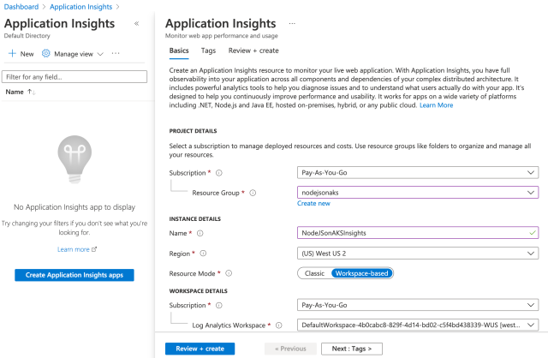548x358 pixels.
Task: Click external link icon beside Learn more
Action: (94, 249)
